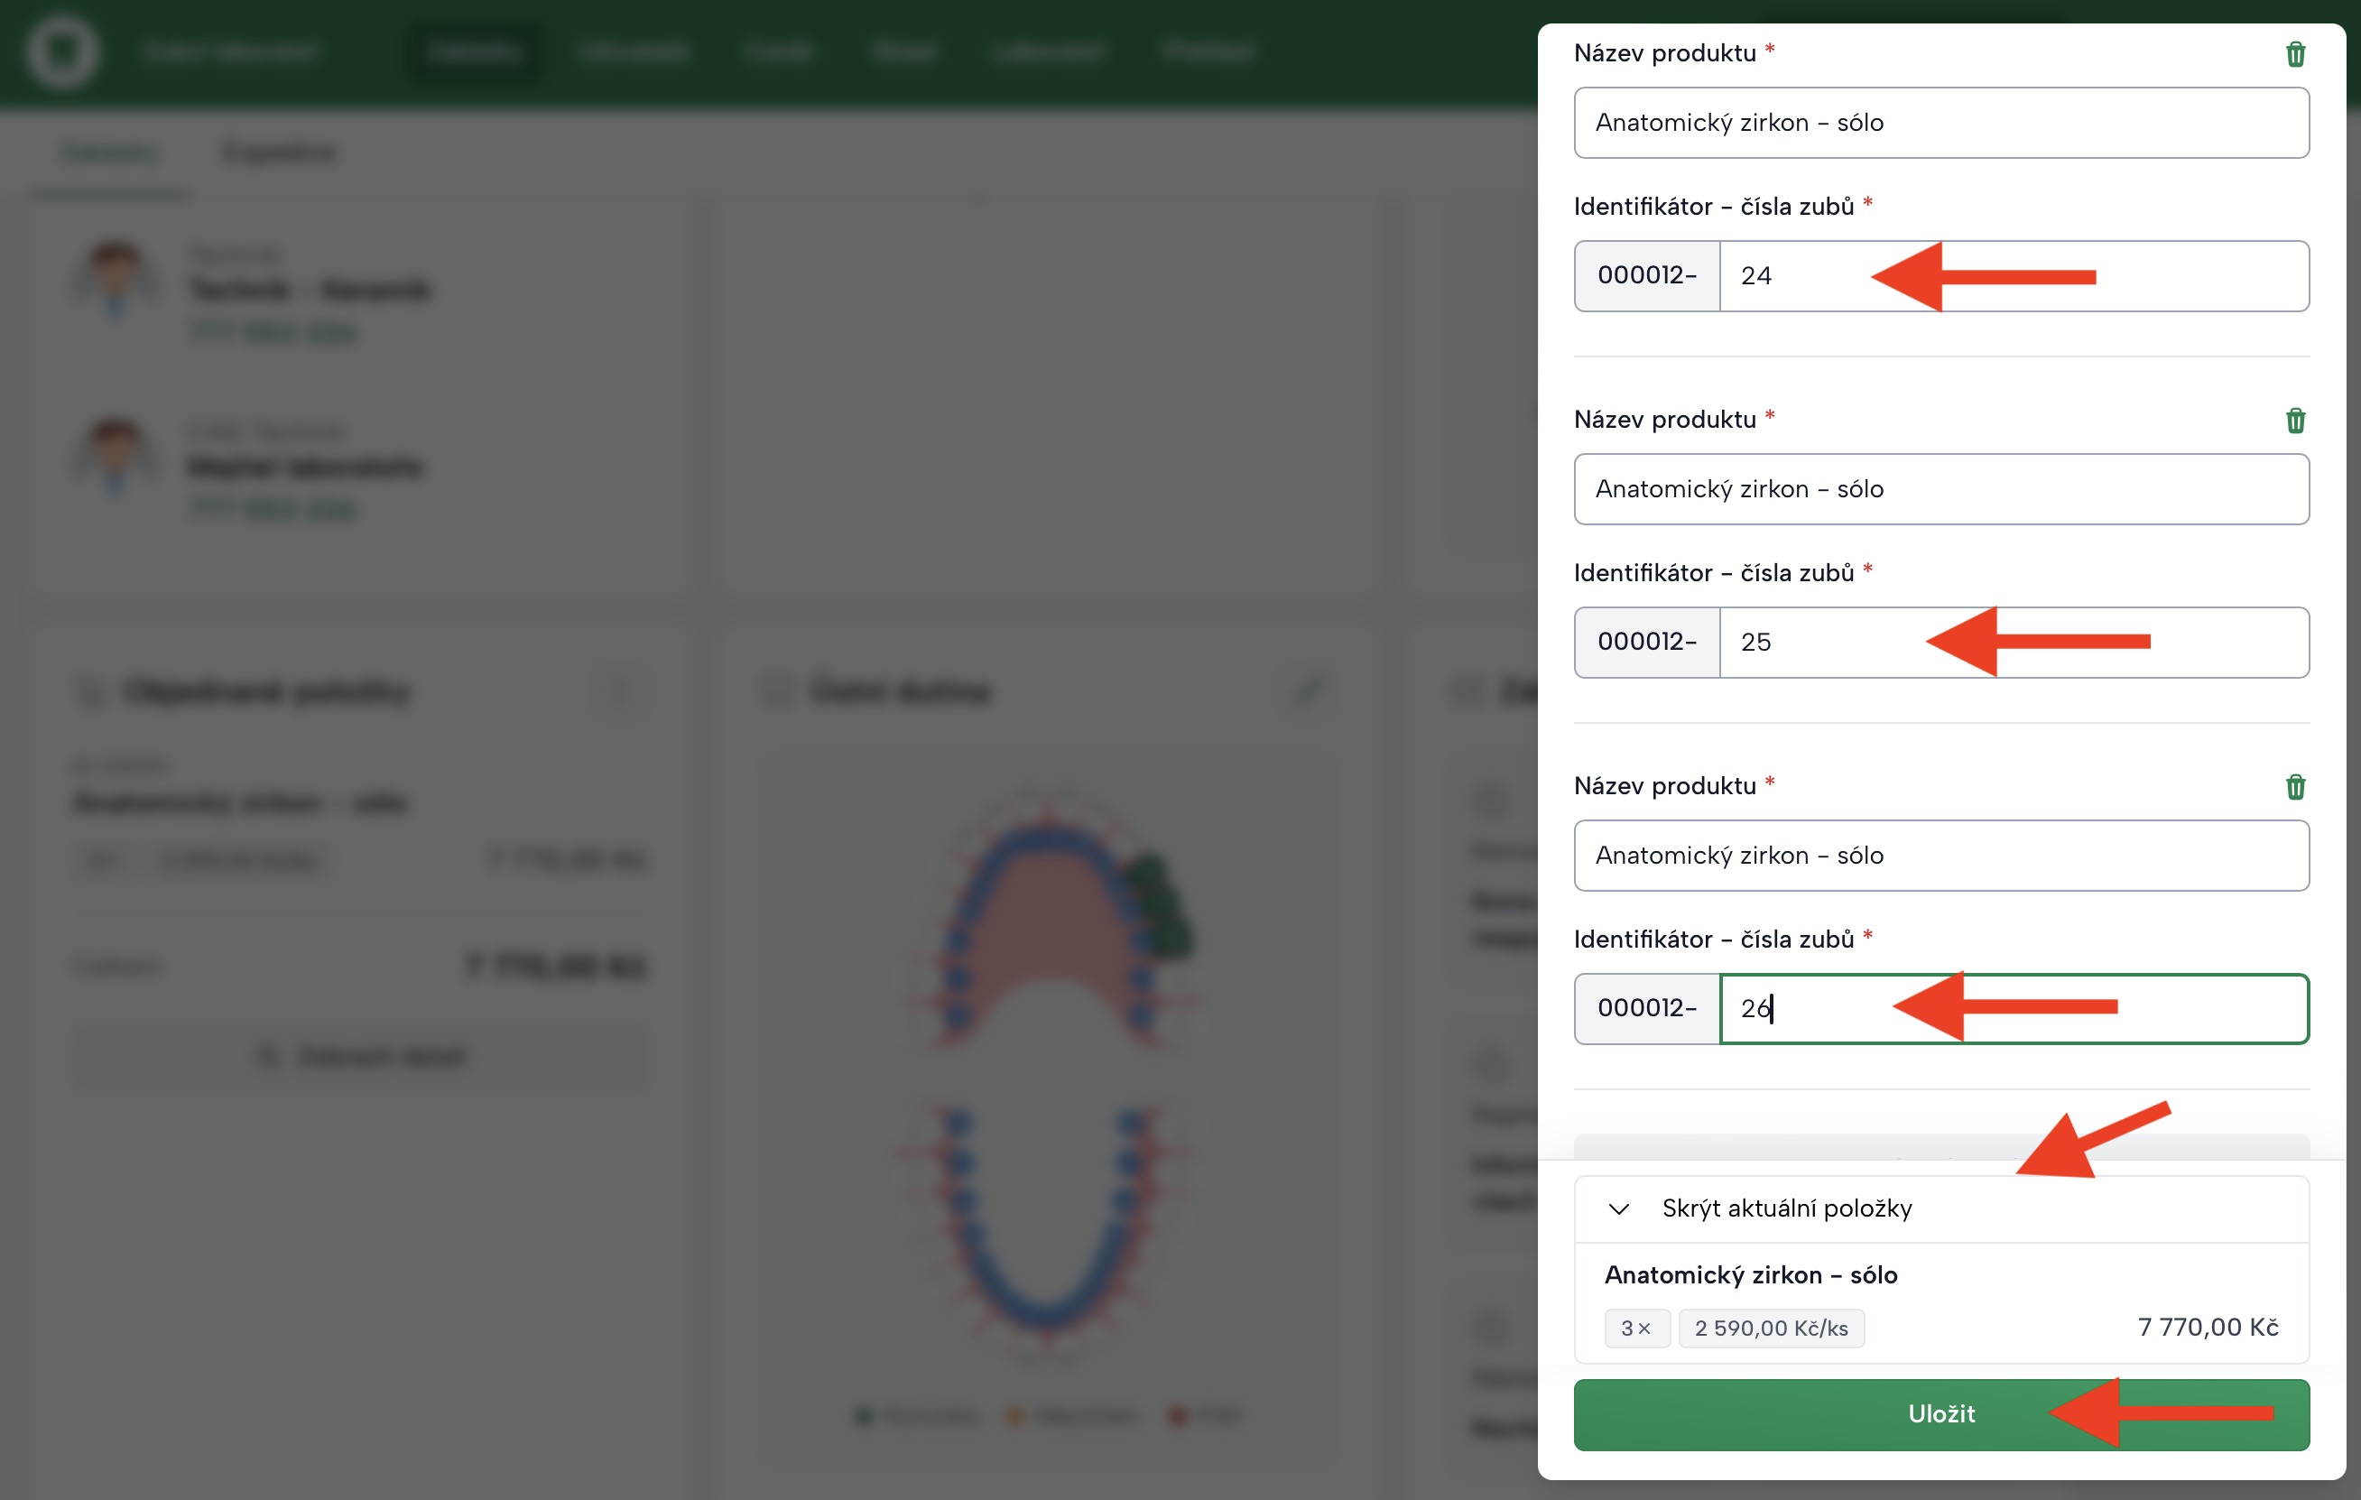
Task: Click the blurred button below the total
Action: [x=363, y=1056]
